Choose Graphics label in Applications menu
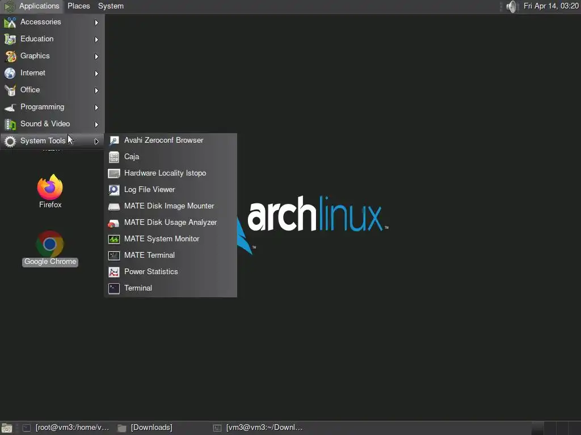This screenshot has width=581, height=435. click(35, 56)
